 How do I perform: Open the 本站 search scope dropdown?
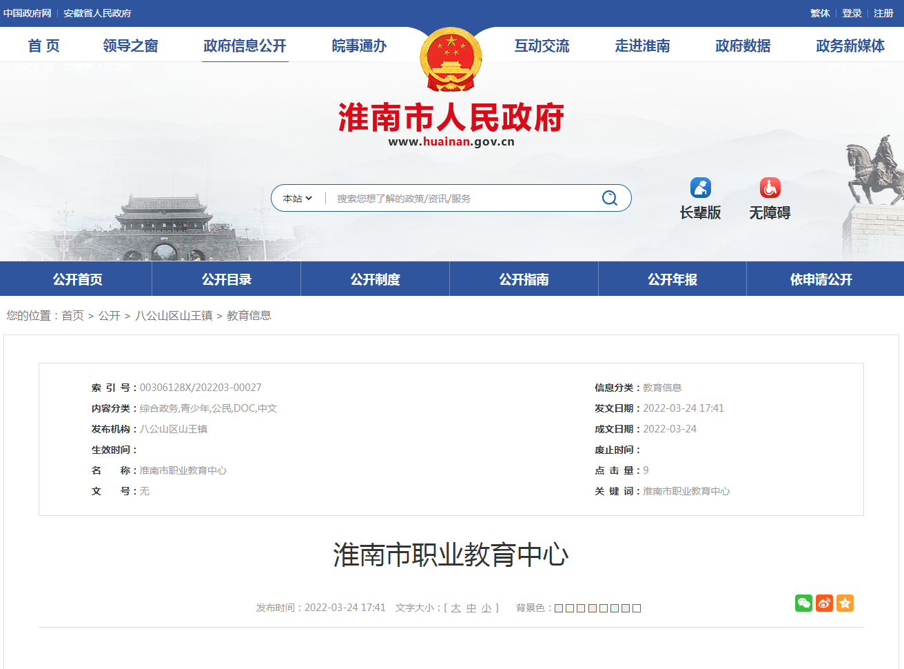click(296, 198)
